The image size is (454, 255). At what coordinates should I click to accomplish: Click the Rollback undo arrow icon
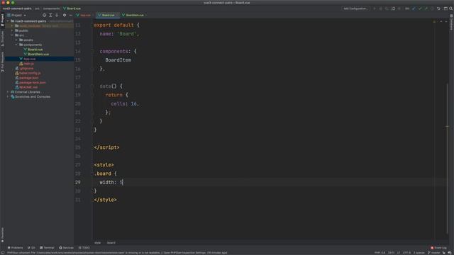click(x=438, y=8)
